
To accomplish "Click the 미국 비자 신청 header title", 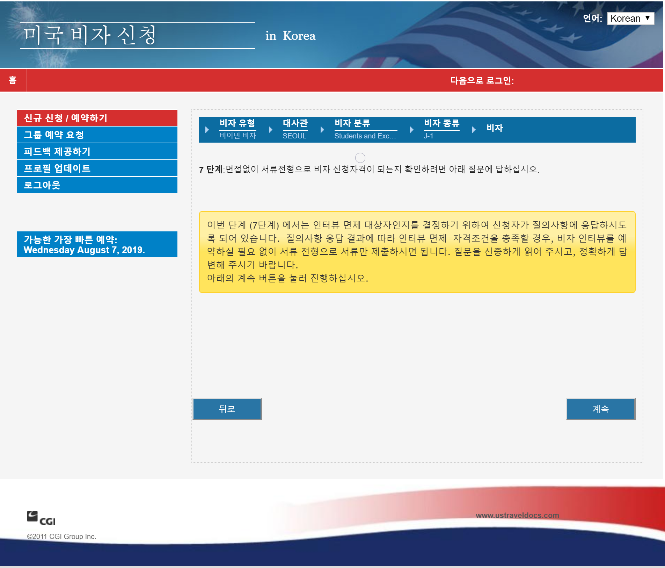I will (x=90, y=35).
